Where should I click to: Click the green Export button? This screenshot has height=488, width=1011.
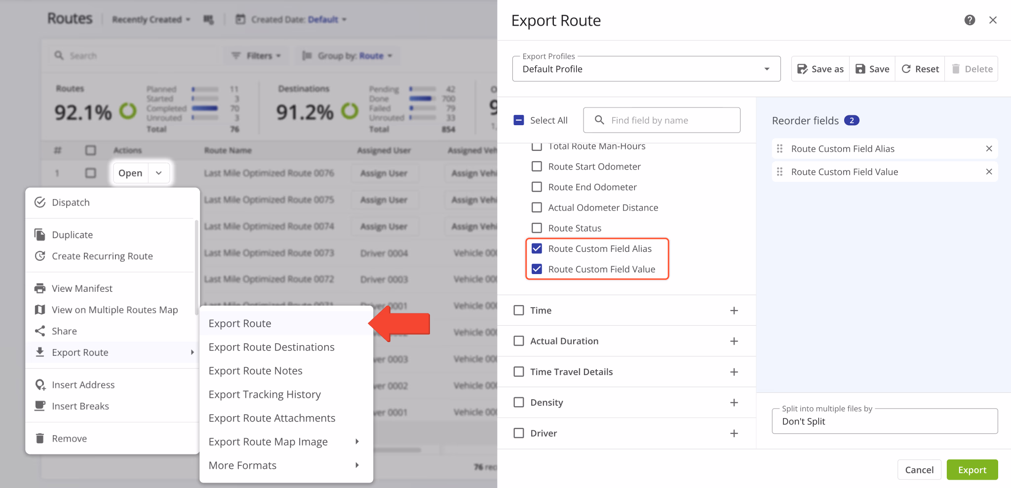[x=972, y=469]
